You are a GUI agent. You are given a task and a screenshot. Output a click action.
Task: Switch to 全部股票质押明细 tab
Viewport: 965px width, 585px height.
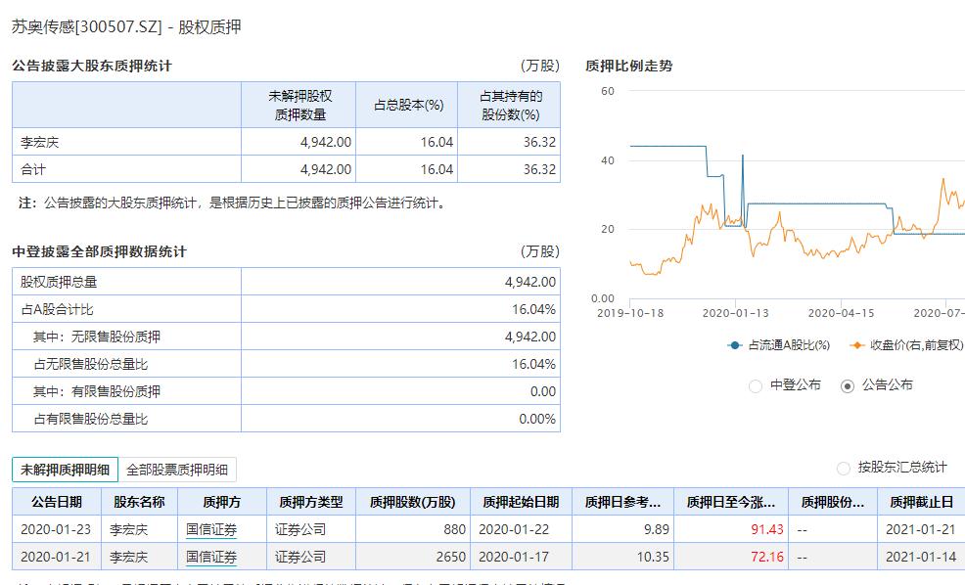pyautogui.click(x=177, y=470)
